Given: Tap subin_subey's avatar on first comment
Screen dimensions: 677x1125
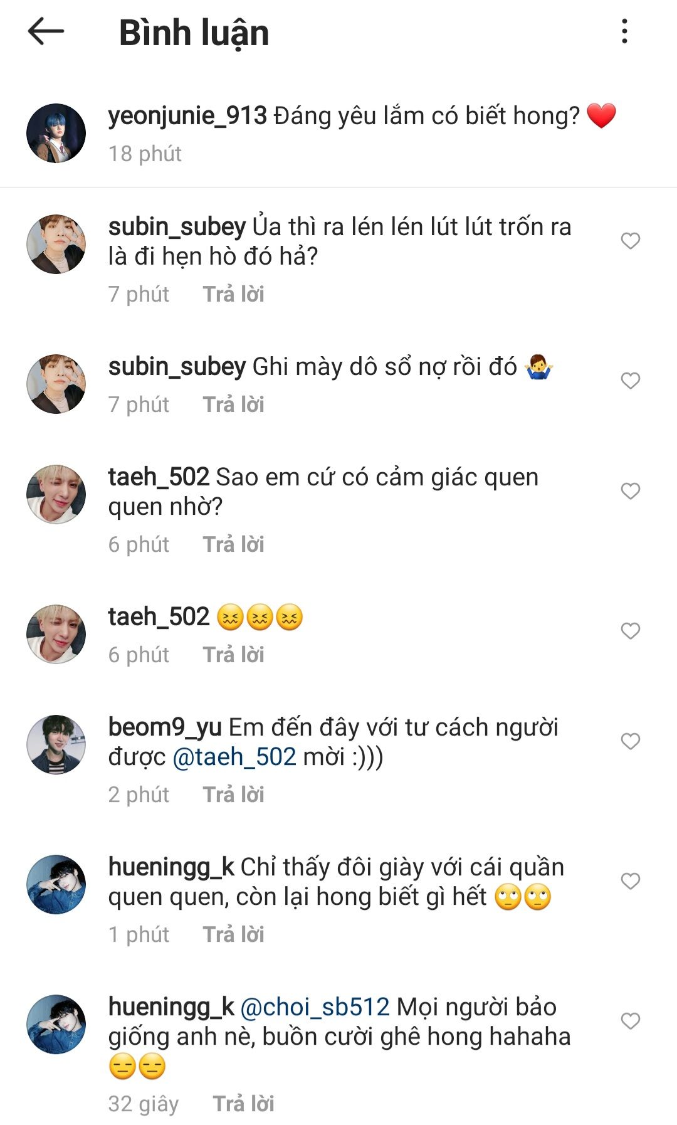Looking at the screenshot, I should pos(56,244).
